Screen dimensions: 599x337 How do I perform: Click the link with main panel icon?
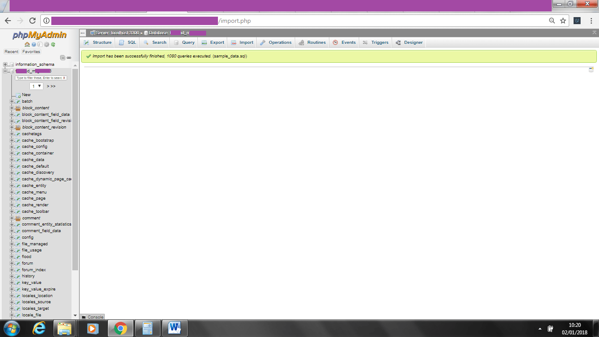(x=69, y=57)
